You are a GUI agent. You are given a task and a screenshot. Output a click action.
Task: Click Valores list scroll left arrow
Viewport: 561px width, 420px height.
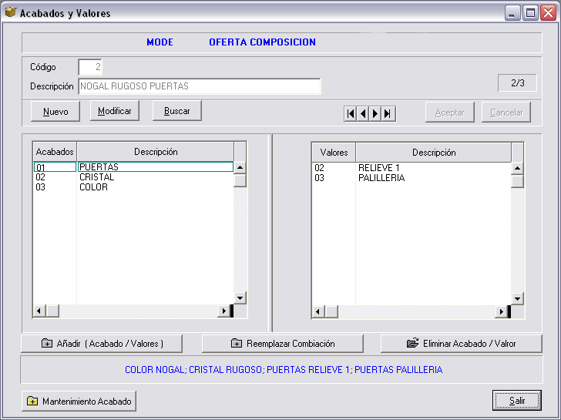click(x=318, y=311)
